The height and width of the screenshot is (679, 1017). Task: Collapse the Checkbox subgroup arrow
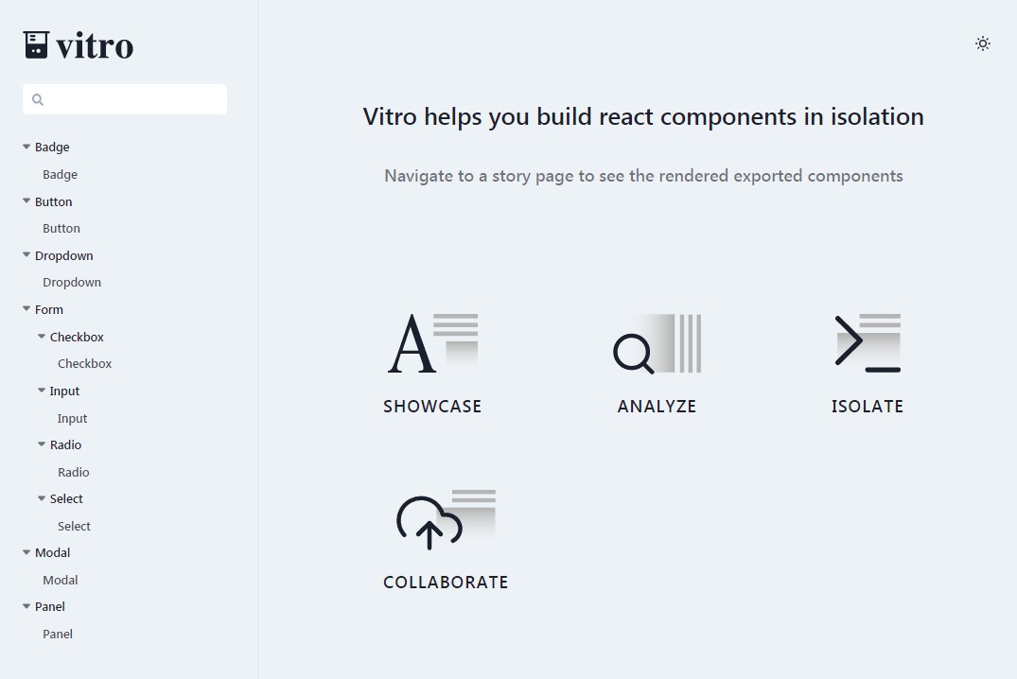coord(42,337)
